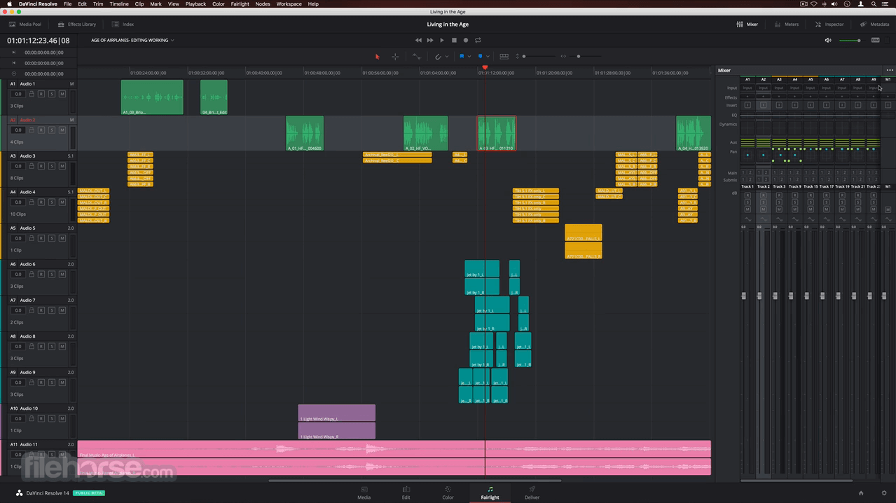
Task: Add an effect to mixer channel A3
Action: tap(779, 97)
